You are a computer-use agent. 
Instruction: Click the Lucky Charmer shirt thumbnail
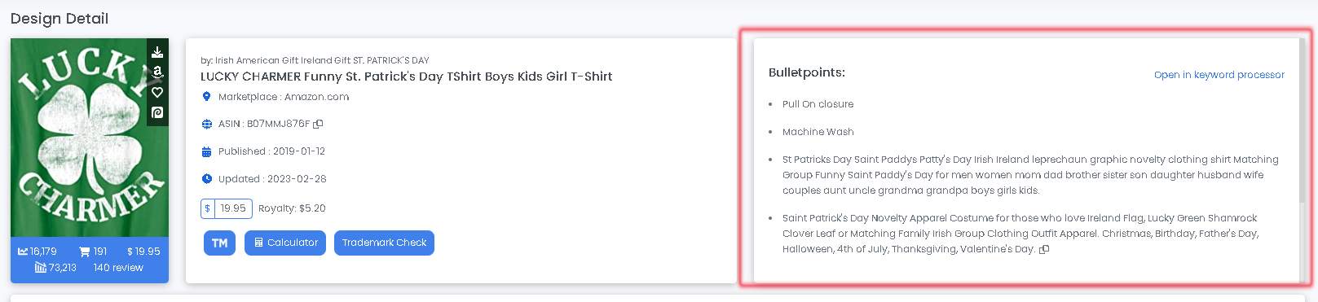coord(90,138)
